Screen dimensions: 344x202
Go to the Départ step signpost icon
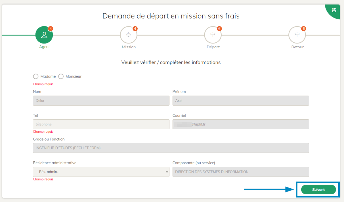tap(213, 35)
